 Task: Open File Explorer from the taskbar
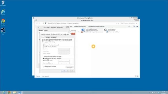pos(15,92)
